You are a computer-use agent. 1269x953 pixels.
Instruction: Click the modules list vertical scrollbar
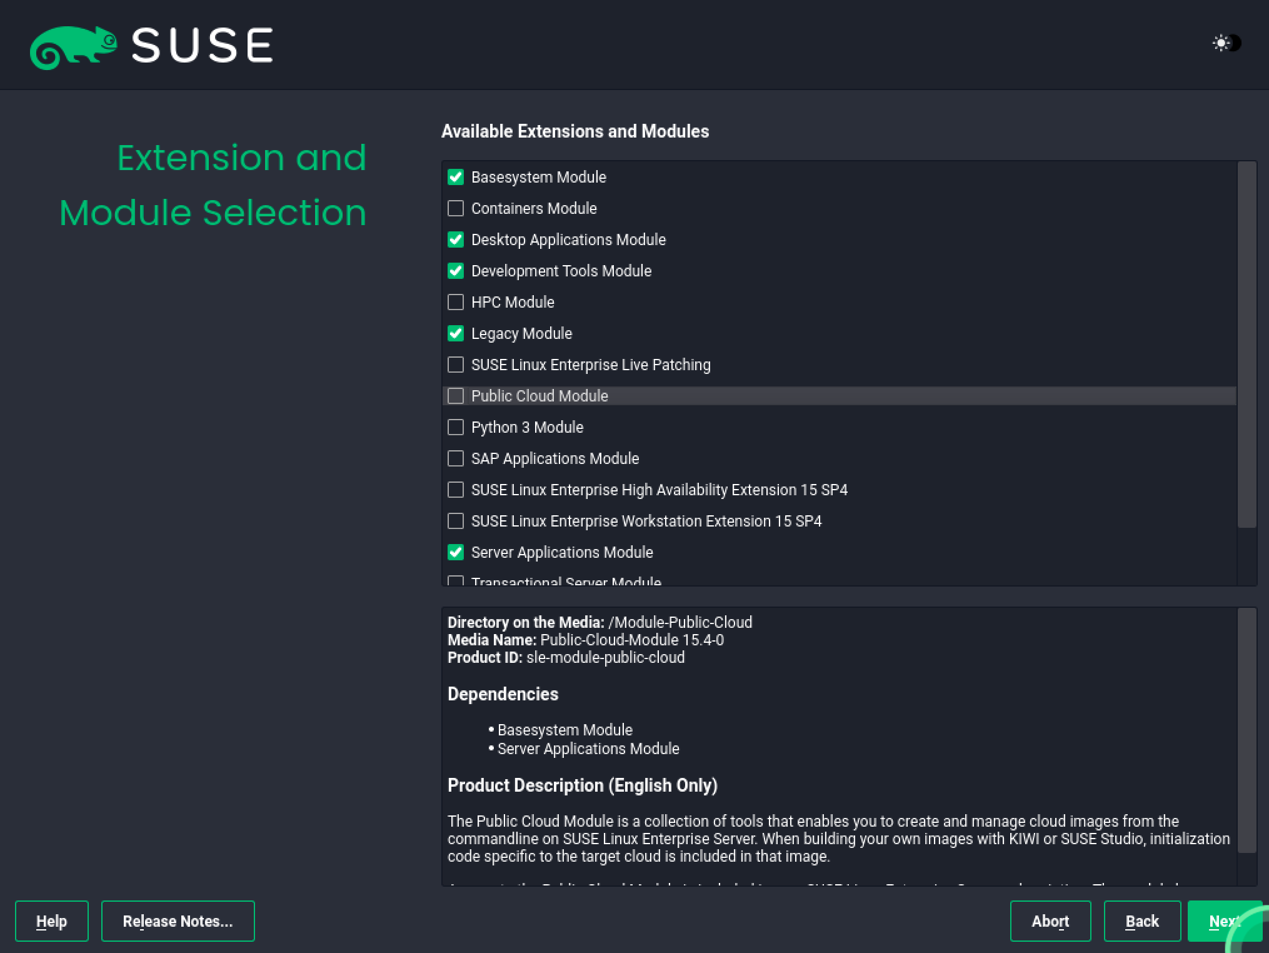click(1247, 345)
